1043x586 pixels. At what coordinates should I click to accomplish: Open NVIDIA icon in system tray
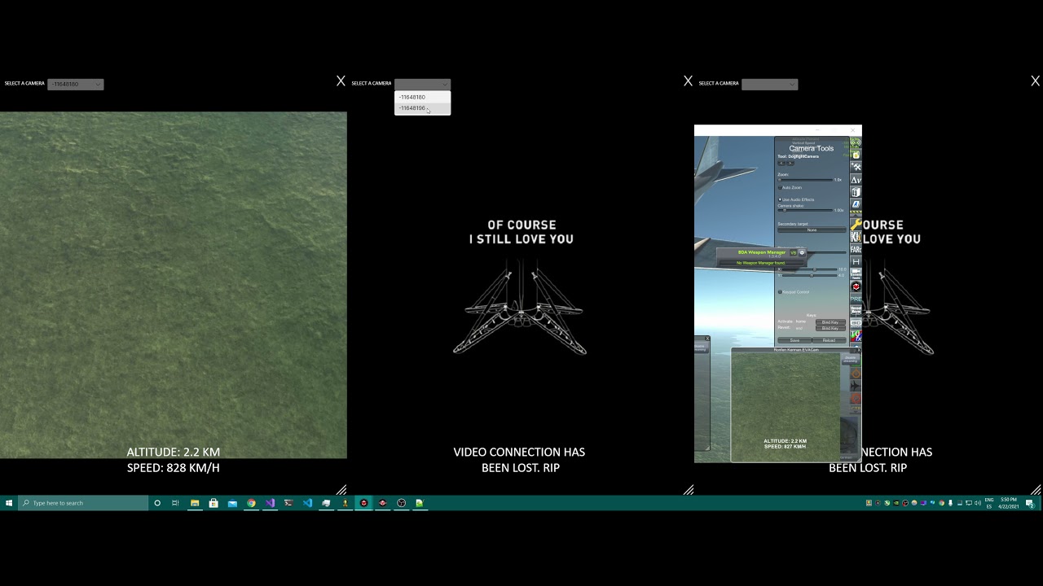896,503
